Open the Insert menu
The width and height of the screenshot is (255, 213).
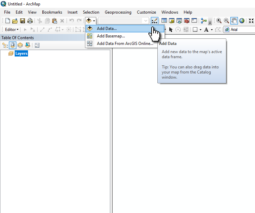[x=72, y=12]
